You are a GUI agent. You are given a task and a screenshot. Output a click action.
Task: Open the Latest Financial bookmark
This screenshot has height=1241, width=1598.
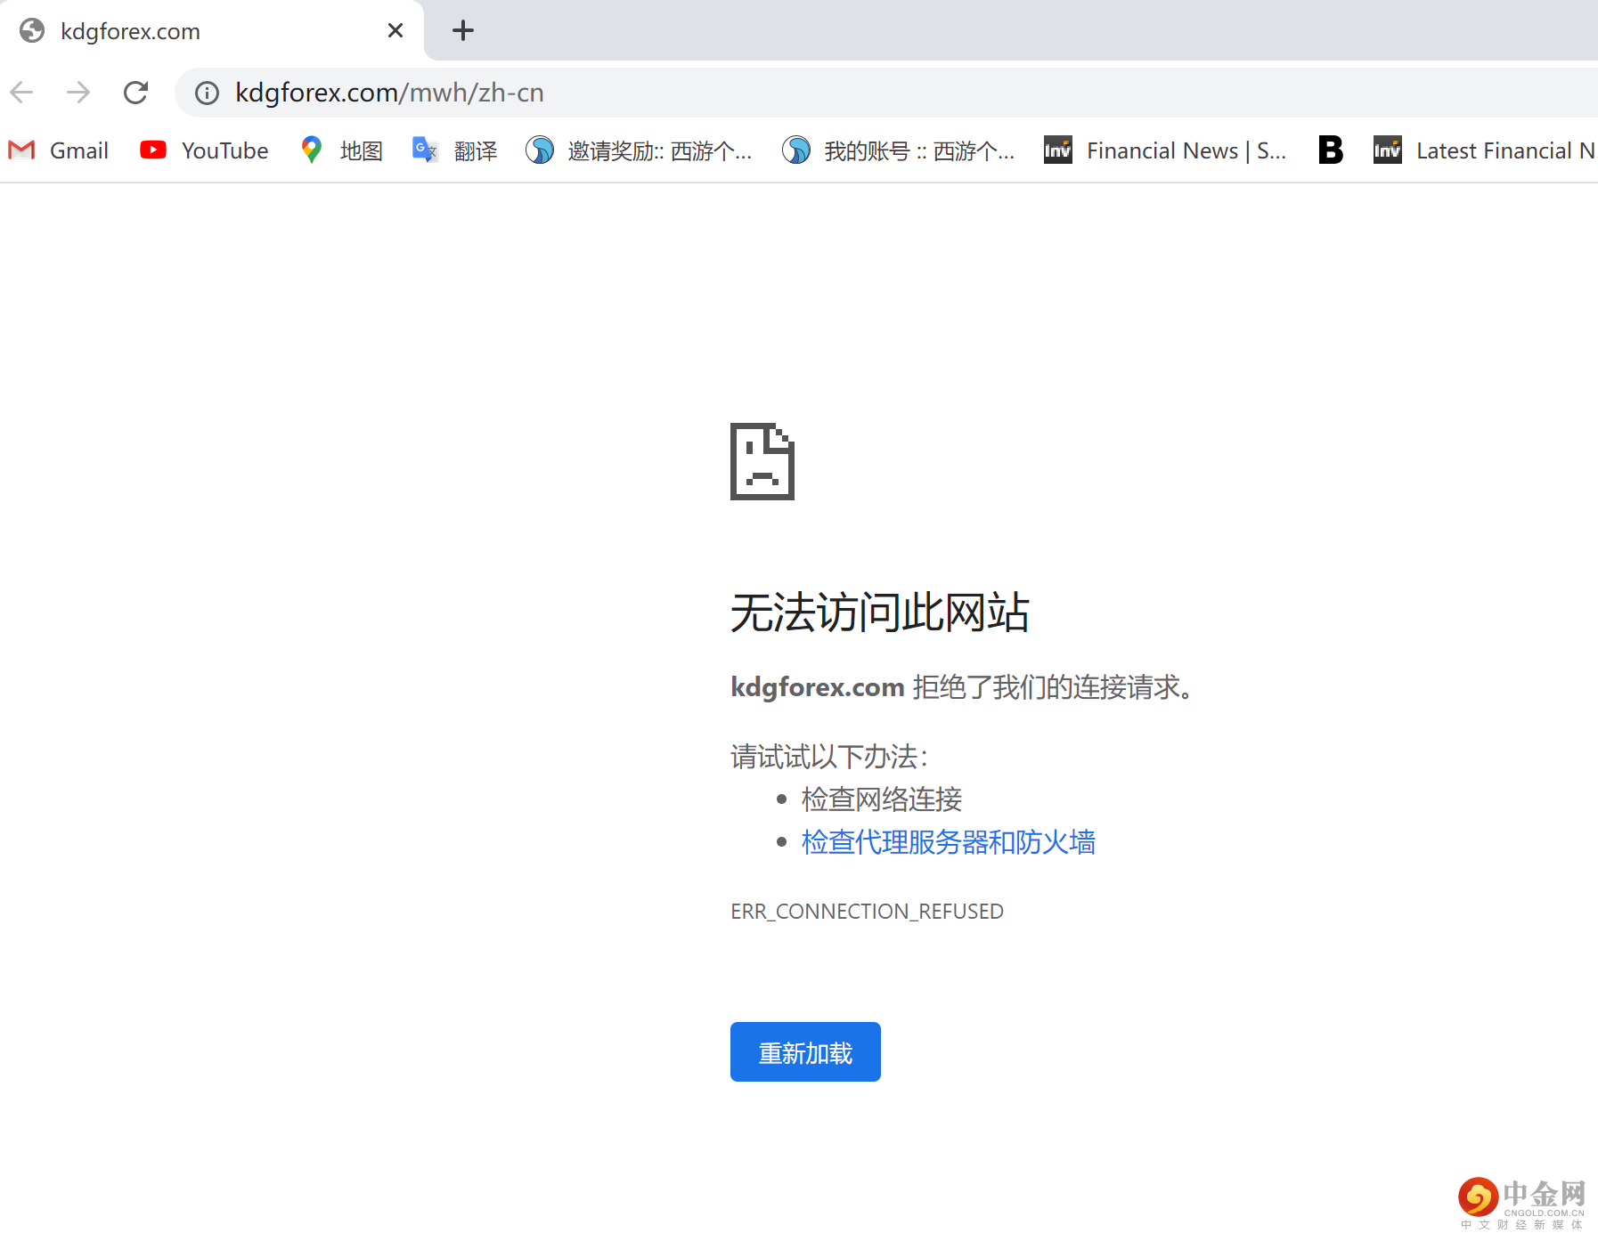(1482, 150)
